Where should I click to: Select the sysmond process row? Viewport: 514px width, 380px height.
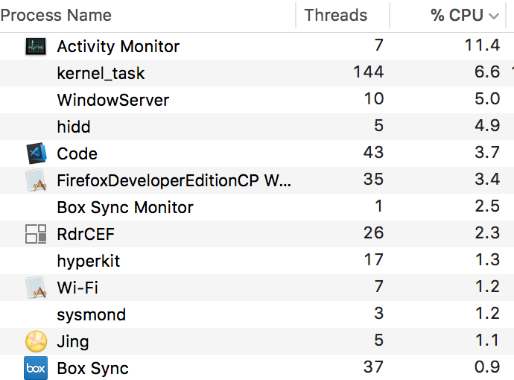[x=257, y=314]
